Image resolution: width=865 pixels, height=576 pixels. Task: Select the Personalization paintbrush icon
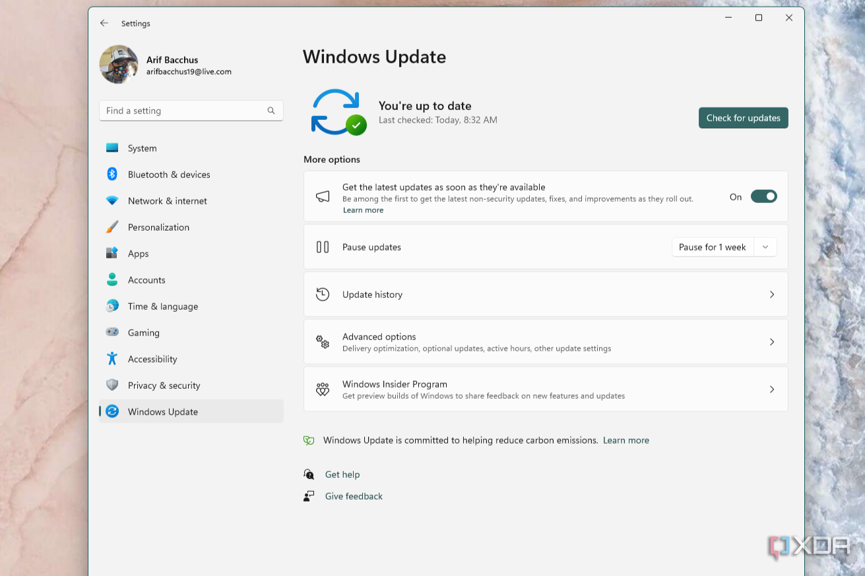click(x=112, y=227)
